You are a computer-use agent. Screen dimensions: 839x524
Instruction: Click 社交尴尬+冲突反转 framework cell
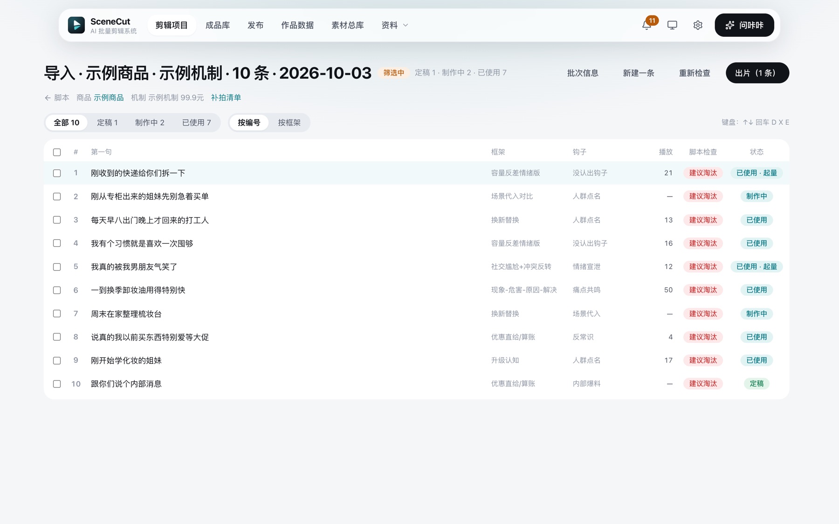pos(521,266)
